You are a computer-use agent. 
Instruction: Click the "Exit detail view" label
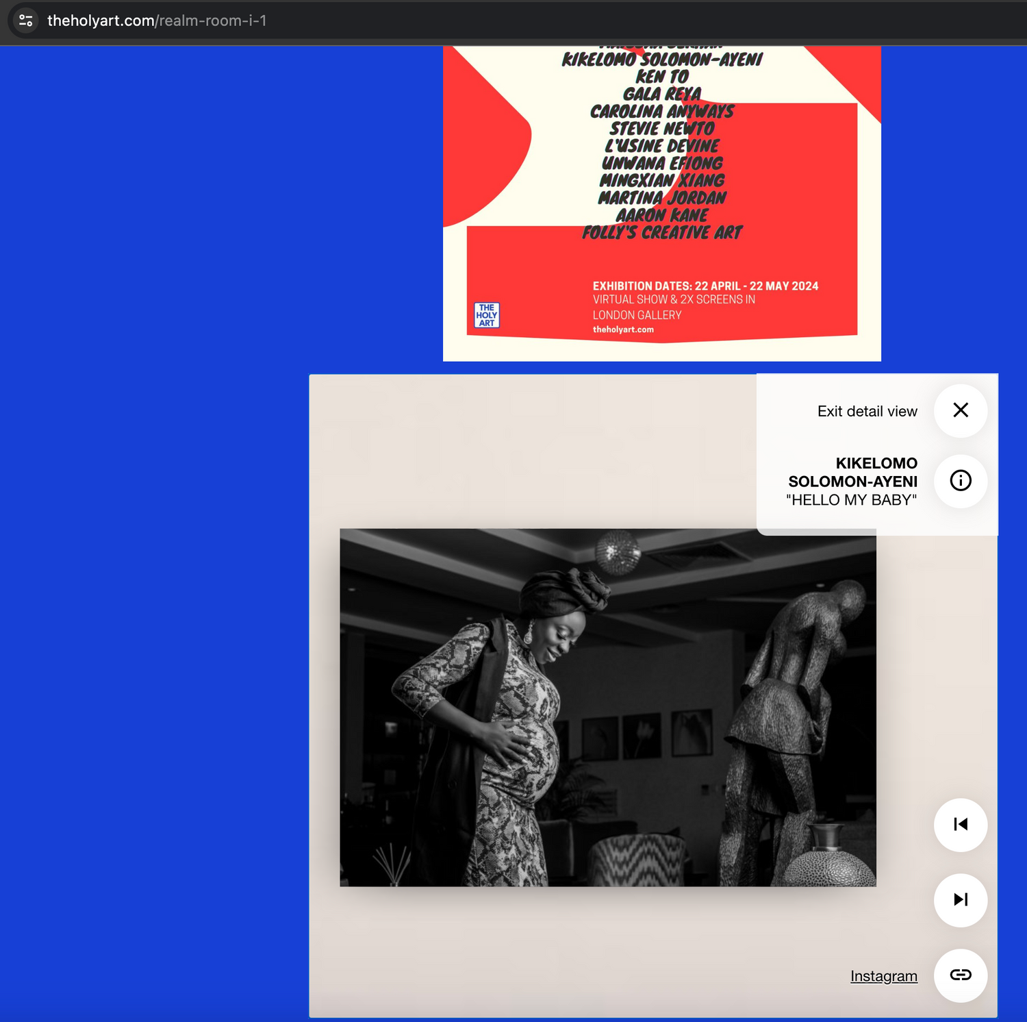(x=867, y=411)
